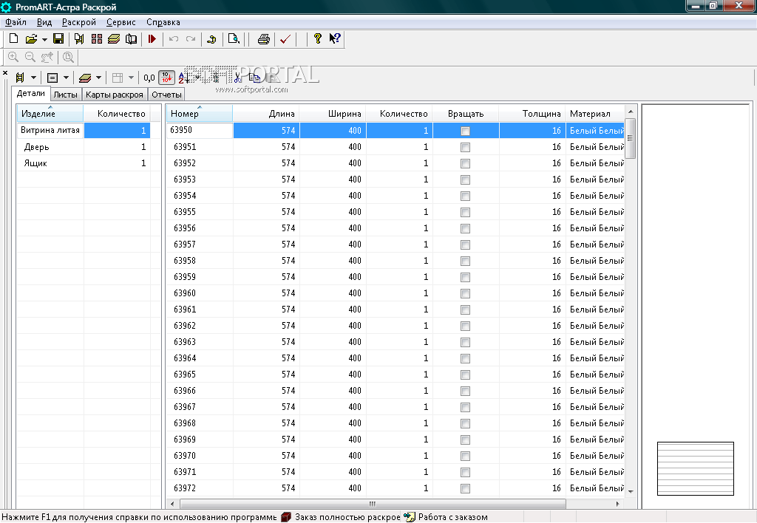Screen dimensions: 757x523
Task: Open help with the yellow question mark icon
Action: tap(318, 39)
